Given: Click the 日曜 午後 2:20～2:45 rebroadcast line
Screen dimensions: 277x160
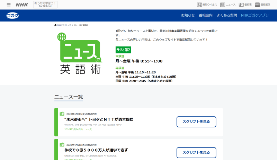Looking at the screenshot, I should 144,81.
